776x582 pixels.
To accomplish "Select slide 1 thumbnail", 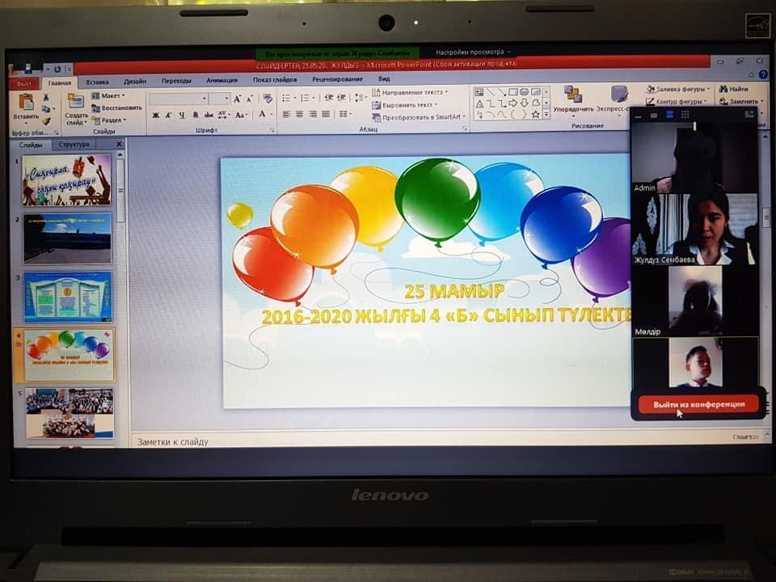I will pyautogui.click(x=67, y=180).
